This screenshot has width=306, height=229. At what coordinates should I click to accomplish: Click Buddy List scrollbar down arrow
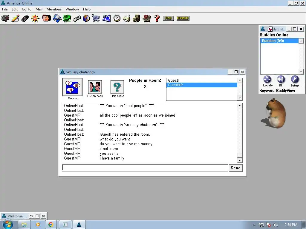301,72
